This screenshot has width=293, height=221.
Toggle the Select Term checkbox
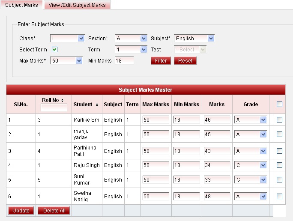coord(55,50)
